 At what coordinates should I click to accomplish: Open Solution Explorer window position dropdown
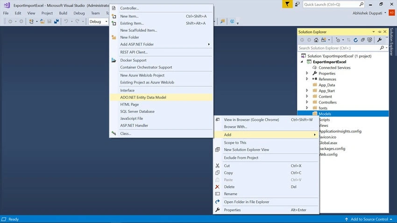pos(374,32)
